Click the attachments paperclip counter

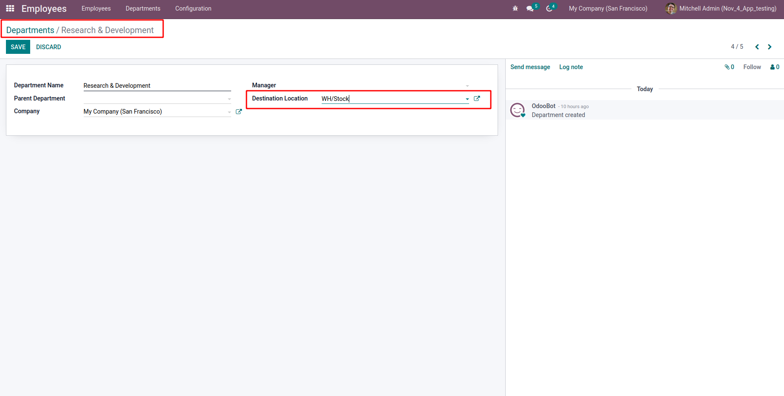(x=729, y=67)
